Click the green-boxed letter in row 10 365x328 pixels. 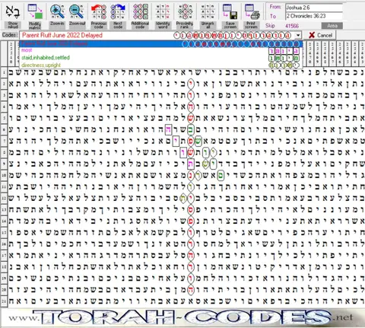(x=221, y=176)
